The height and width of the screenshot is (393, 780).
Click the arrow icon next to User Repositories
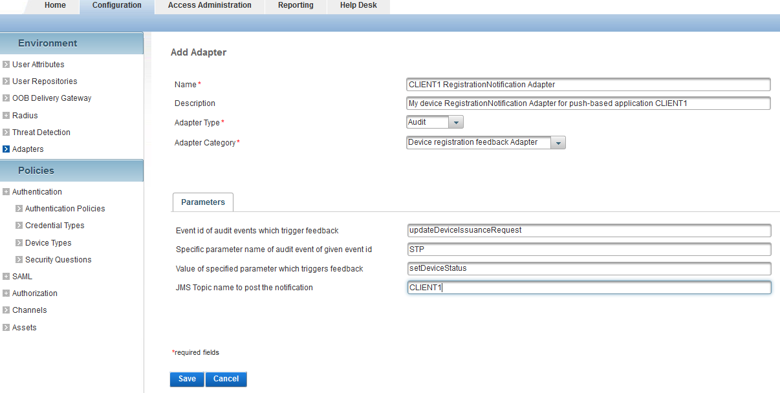[x=6, y=81]
